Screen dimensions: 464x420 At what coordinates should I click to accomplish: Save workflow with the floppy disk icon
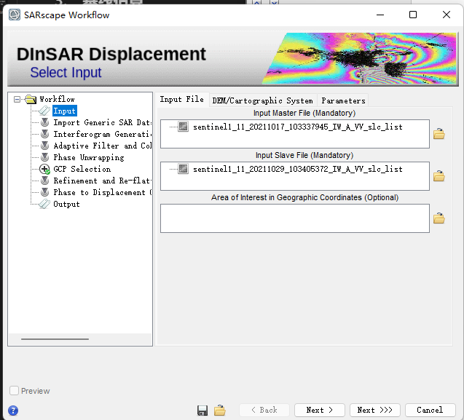click(x=202, y=411)
